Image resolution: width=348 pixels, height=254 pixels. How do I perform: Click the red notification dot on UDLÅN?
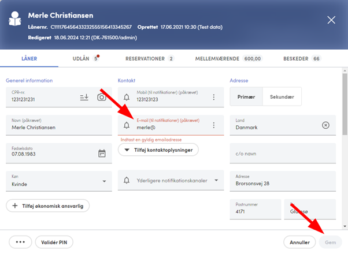pyautogui.click(x=98, y=56)
